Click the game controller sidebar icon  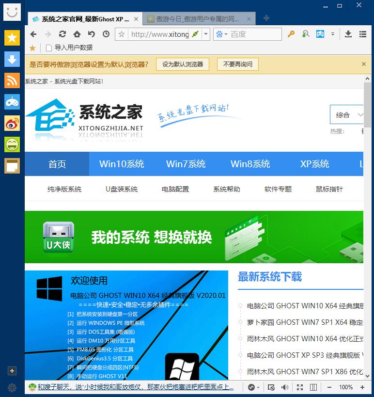(12, 102)
